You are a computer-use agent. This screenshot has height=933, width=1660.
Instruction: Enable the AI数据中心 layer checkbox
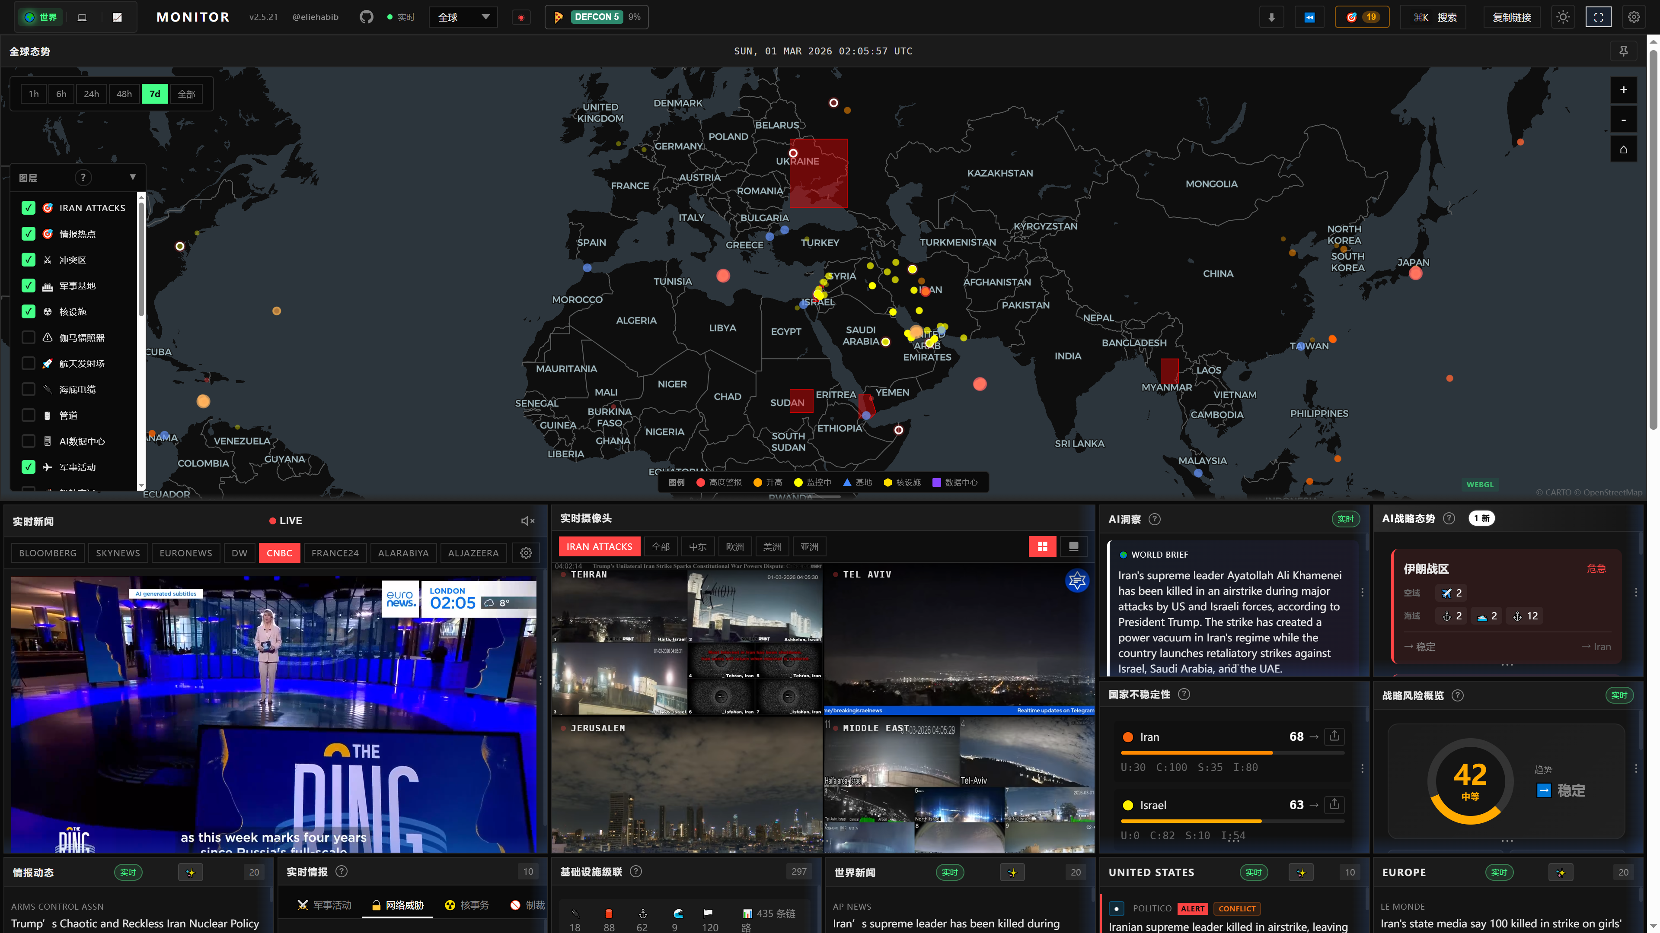tap(29, 441)
